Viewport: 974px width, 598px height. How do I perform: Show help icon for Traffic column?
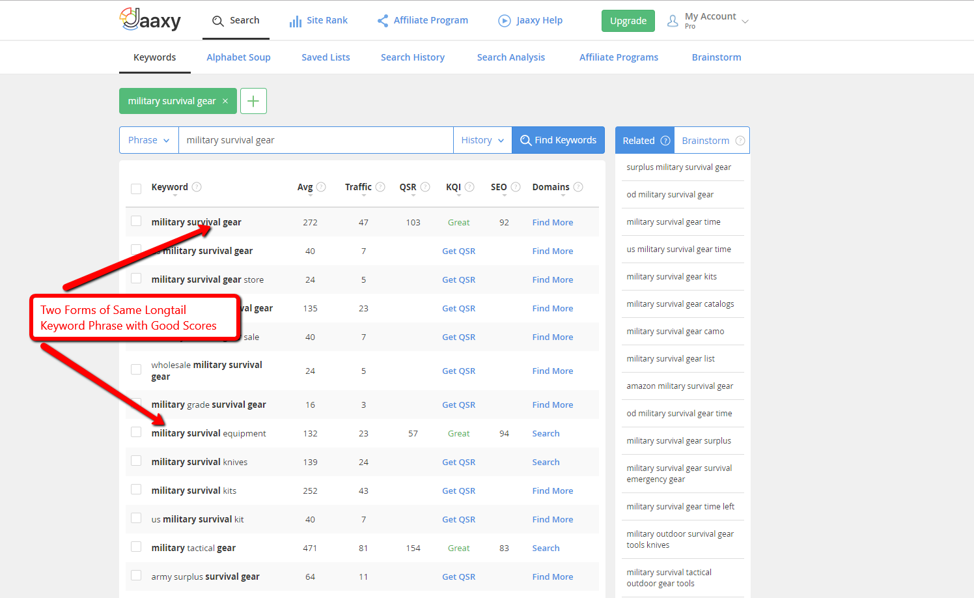(380, 187)
